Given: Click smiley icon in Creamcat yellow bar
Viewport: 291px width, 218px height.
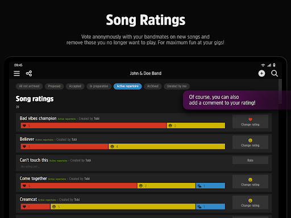Looking at the screenshot, I should coord(54,207).
